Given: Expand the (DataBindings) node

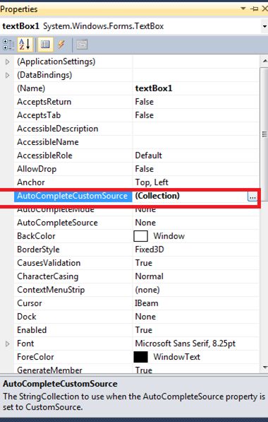Looking at the screenshot, I should (x=8, y=75).
